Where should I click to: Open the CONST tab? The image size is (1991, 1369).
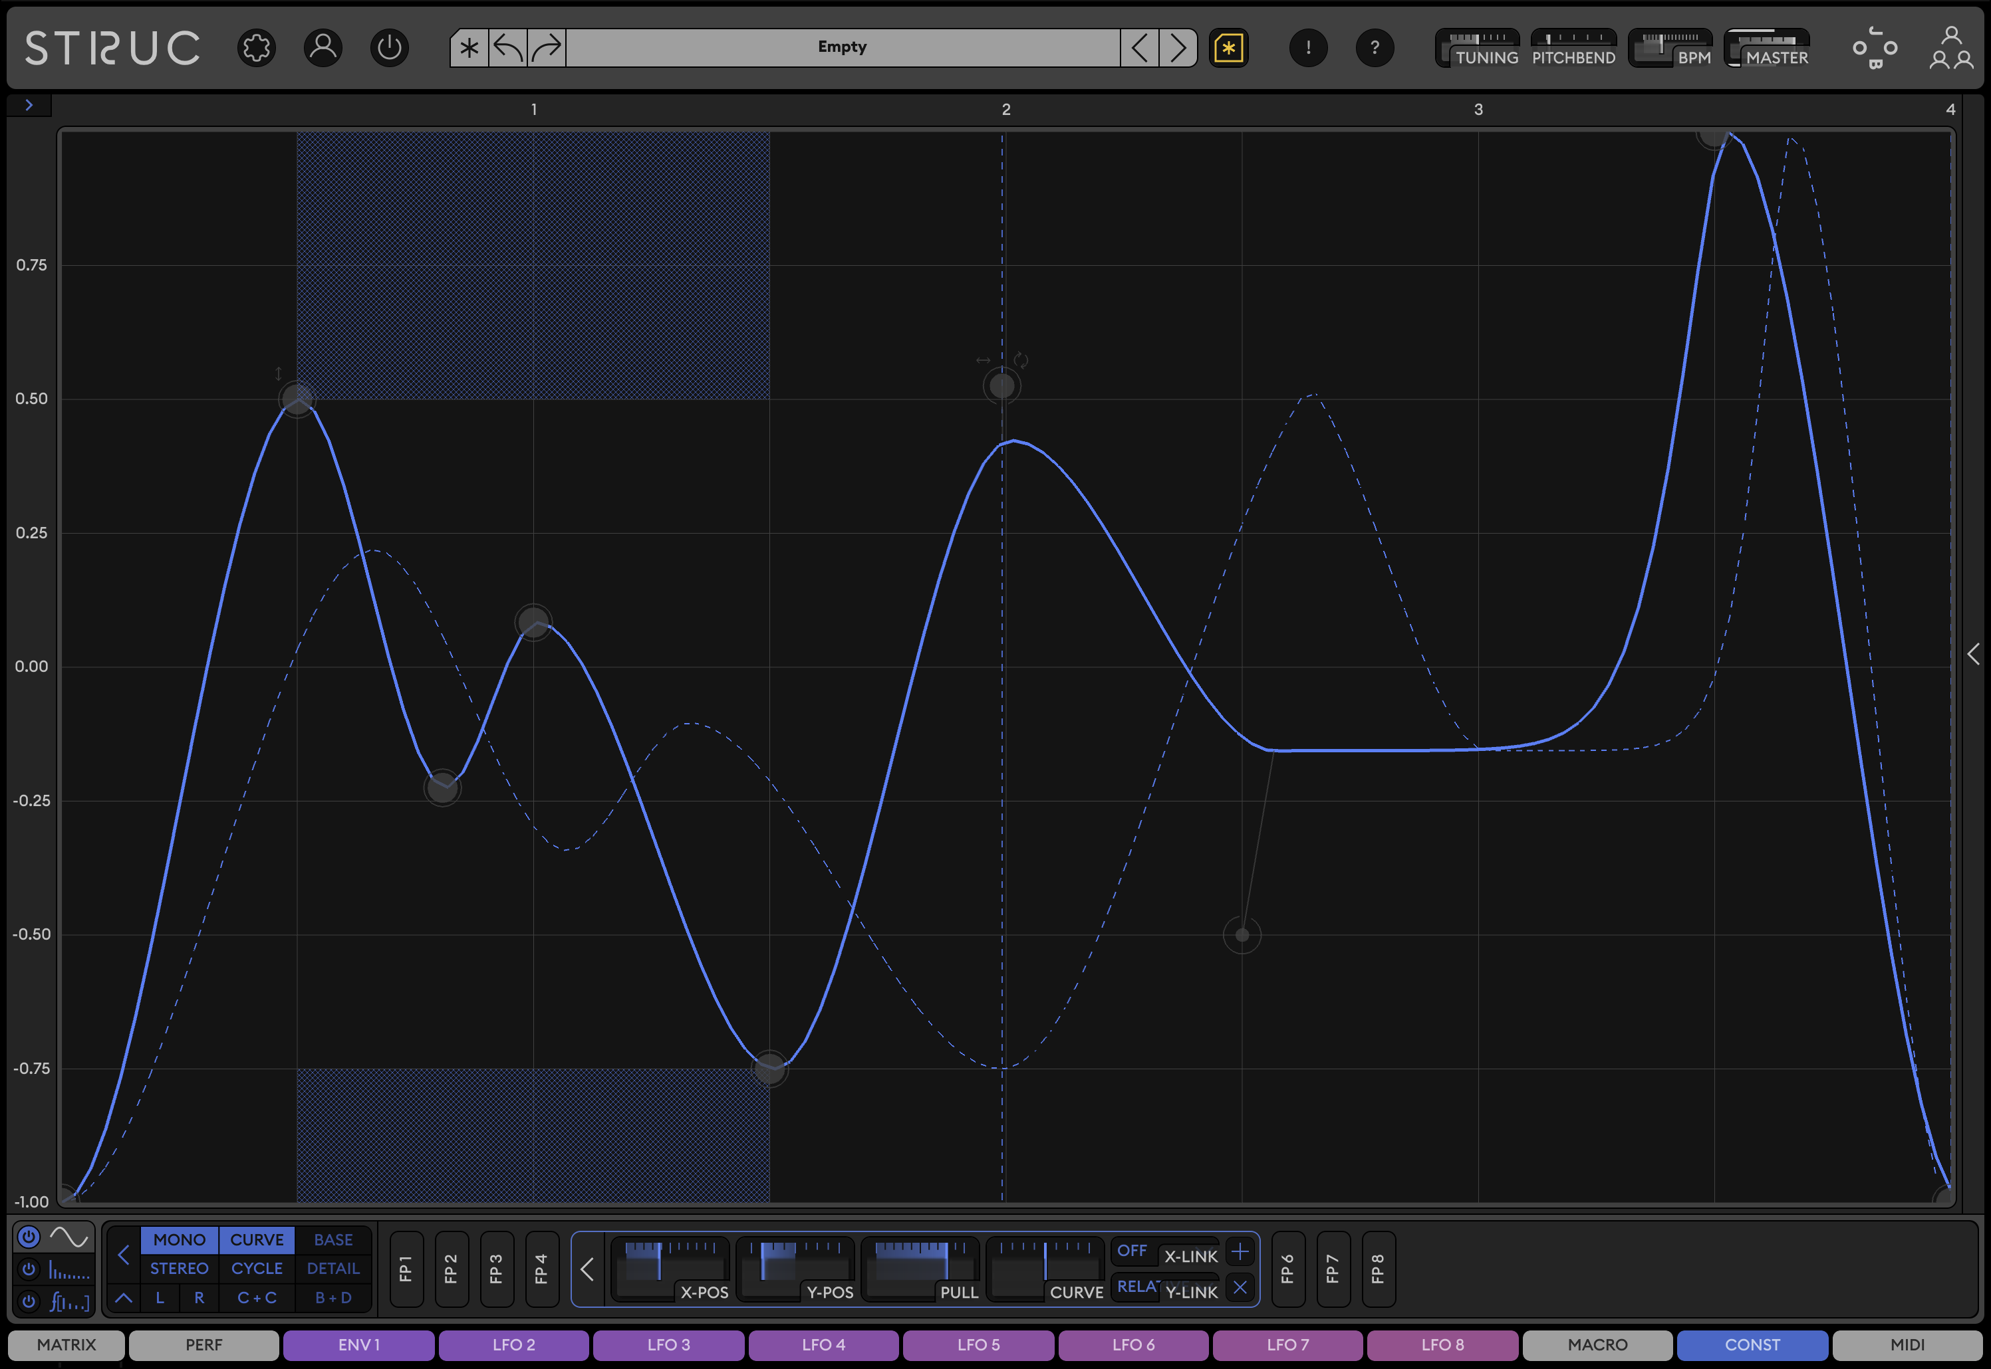(1752, 1345)
